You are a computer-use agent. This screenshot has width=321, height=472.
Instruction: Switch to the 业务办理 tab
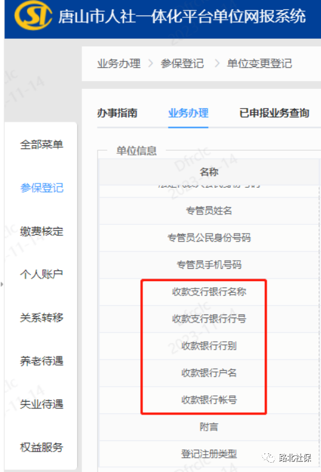(x=188, y=113)
